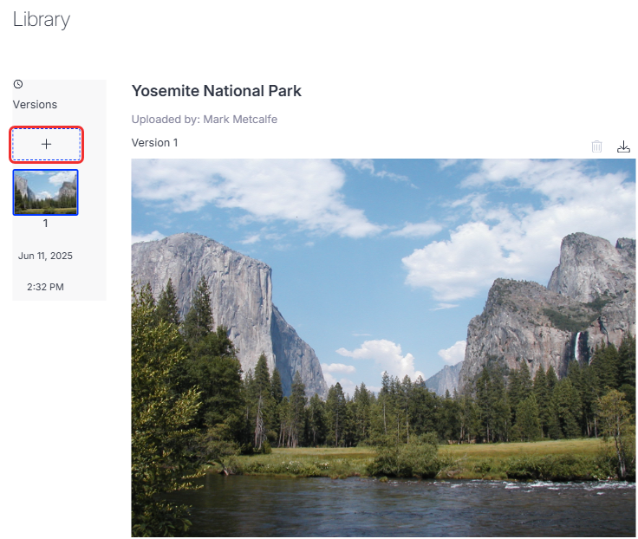Click the Versions panel label
The height and width of the screenshot is (539, 638).
click(35, 105)
